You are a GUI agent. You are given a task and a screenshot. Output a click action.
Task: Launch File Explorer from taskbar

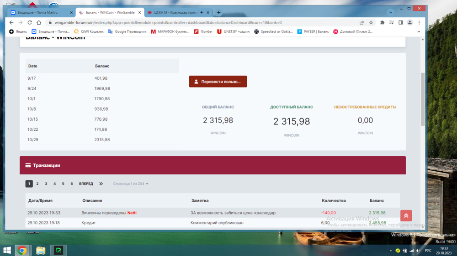click(41, 250)
